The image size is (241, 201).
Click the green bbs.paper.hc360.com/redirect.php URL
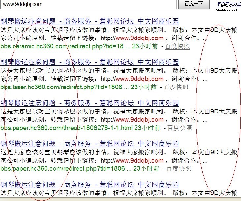(63, 169)
